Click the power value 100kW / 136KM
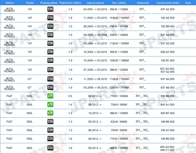Image resolution: width=196 pixels, height=153 pixels. pyautogui.click(x=119, y=60)
